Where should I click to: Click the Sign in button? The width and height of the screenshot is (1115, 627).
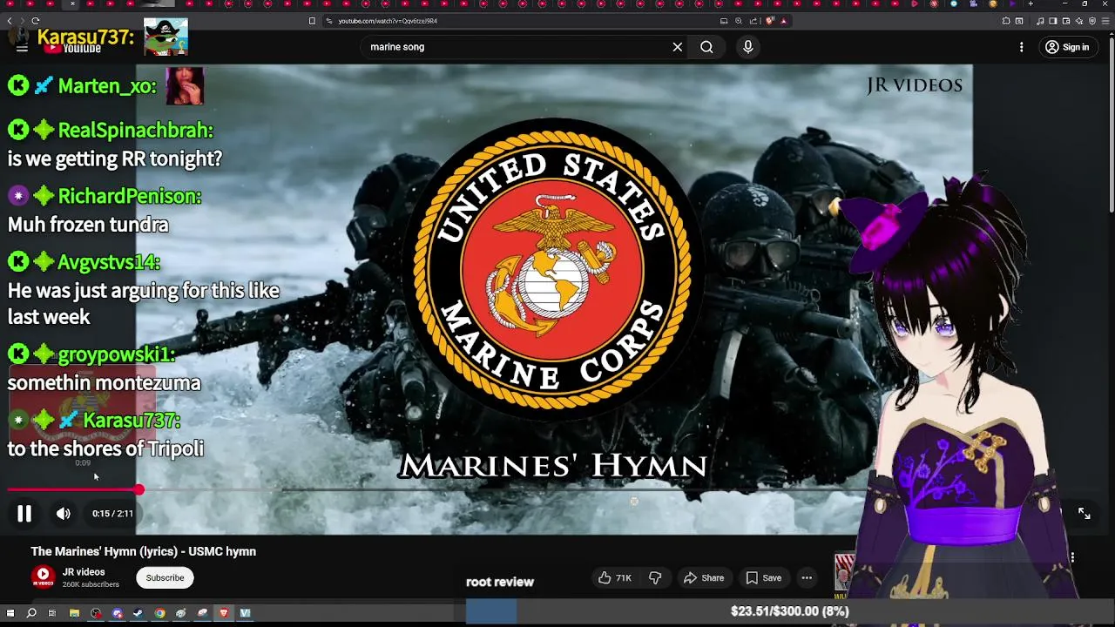click(1067, 47)
